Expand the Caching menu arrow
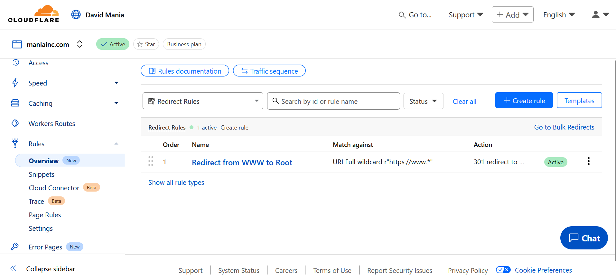 [116, 103]
